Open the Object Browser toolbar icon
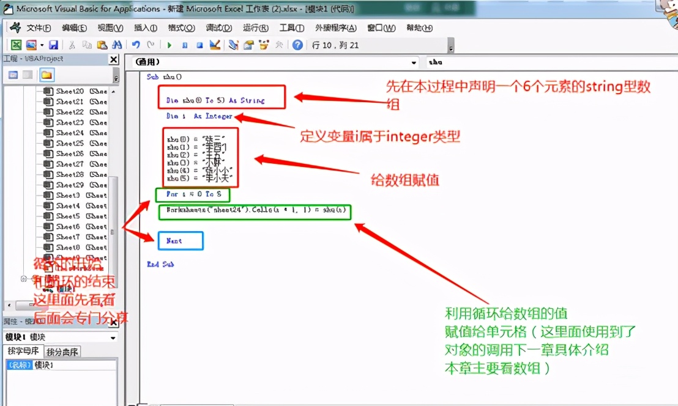The width and height of the screenshot is (678, 406). [264, 45]
